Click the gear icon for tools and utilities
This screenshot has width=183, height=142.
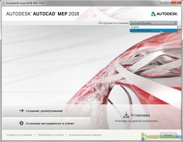(x=22, y=123)
